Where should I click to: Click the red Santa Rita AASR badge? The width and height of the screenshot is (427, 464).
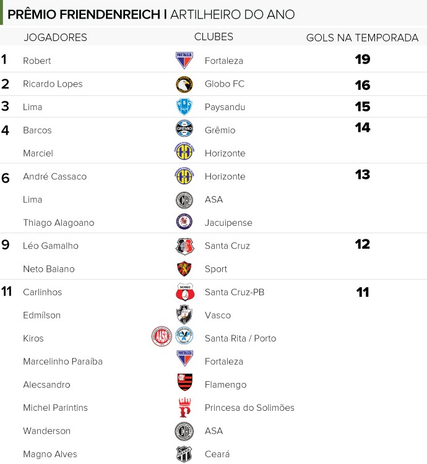(162, 337)
